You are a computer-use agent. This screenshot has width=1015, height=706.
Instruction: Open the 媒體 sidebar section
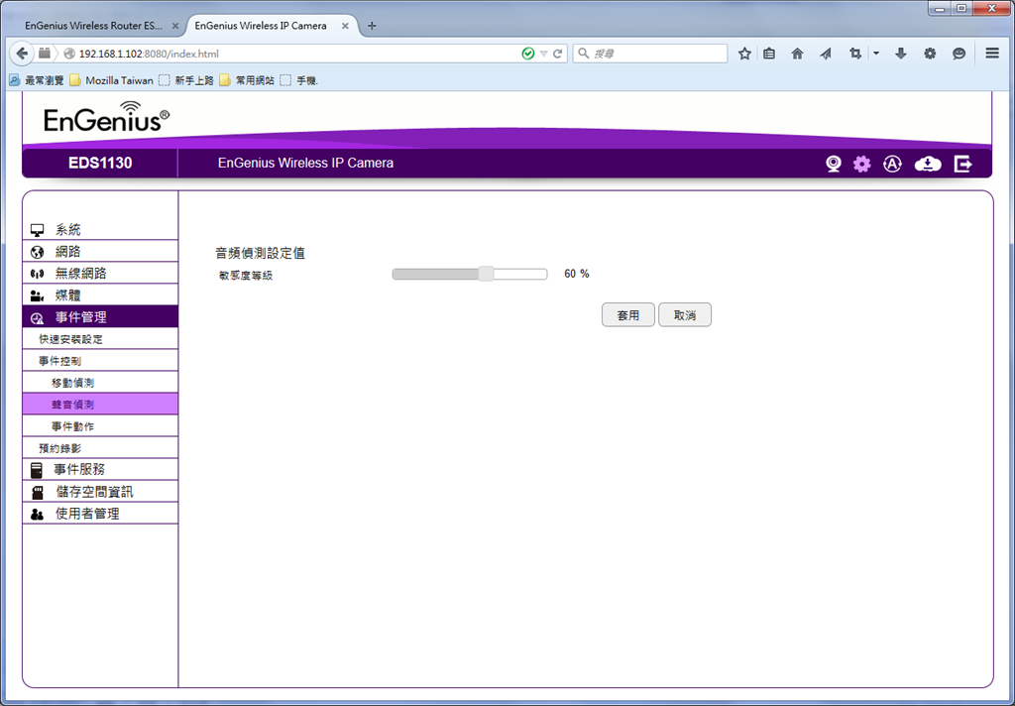[x=100, y=295]
